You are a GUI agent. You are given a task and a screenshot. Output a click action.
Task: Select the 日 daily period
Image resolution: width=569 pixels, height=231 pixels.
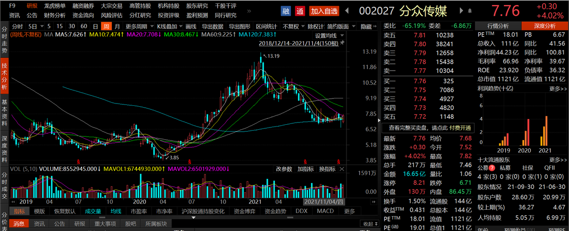click(x=95, y=26)
